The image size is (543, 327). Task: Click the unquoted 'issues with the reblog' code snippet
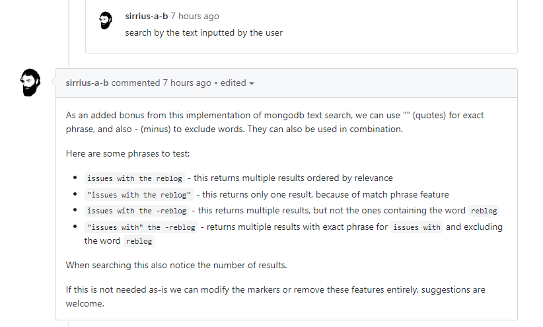point(134,178)
